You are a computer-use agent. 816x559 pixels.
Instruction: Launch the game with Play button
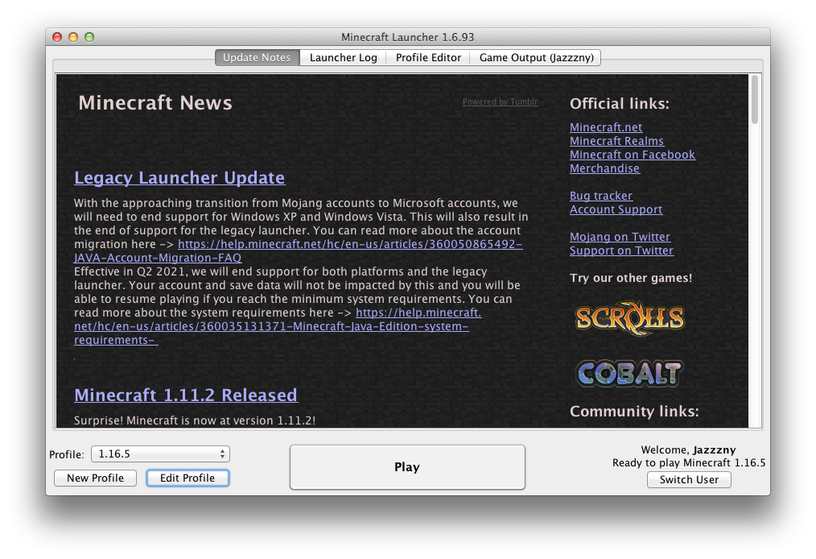pyautogui.click(x=407, y=467)
